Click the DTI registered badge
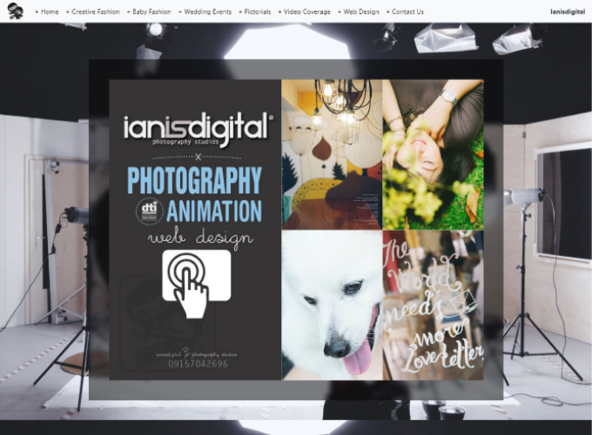Viewport: 592px width, 435px height. coord(151,211)
